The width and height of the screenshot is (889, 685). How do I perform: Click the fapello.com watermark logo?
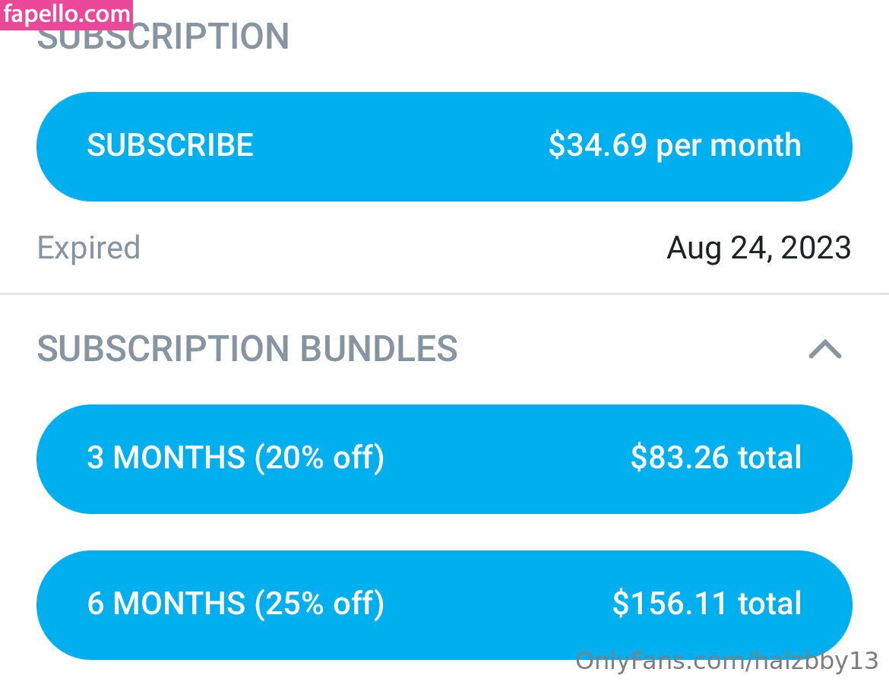[x=67, y=14]
